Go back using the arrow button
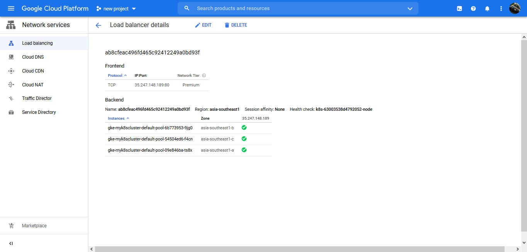This screenshot has height=252, width=527. (98, 25)
